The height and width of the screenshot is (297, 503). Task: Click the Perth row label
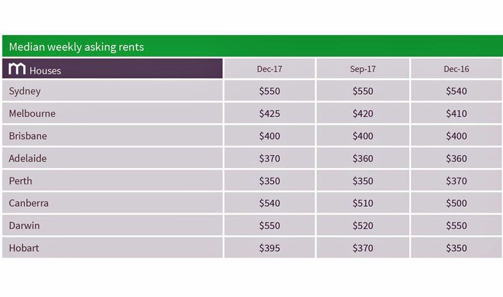coord(21,181)
